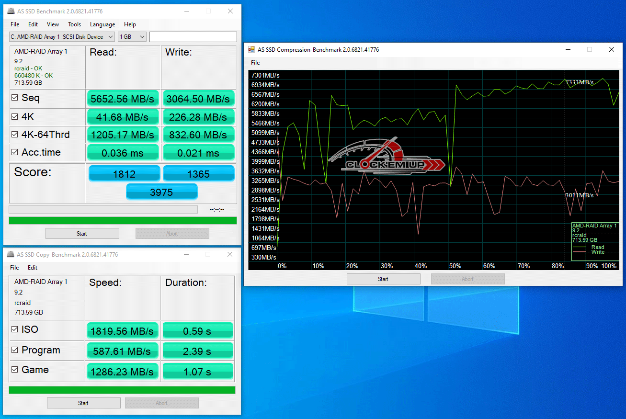The image size is (626, 419).
Task: Disable the Acc.time test checkbox
Action: (x=15, y=152)
